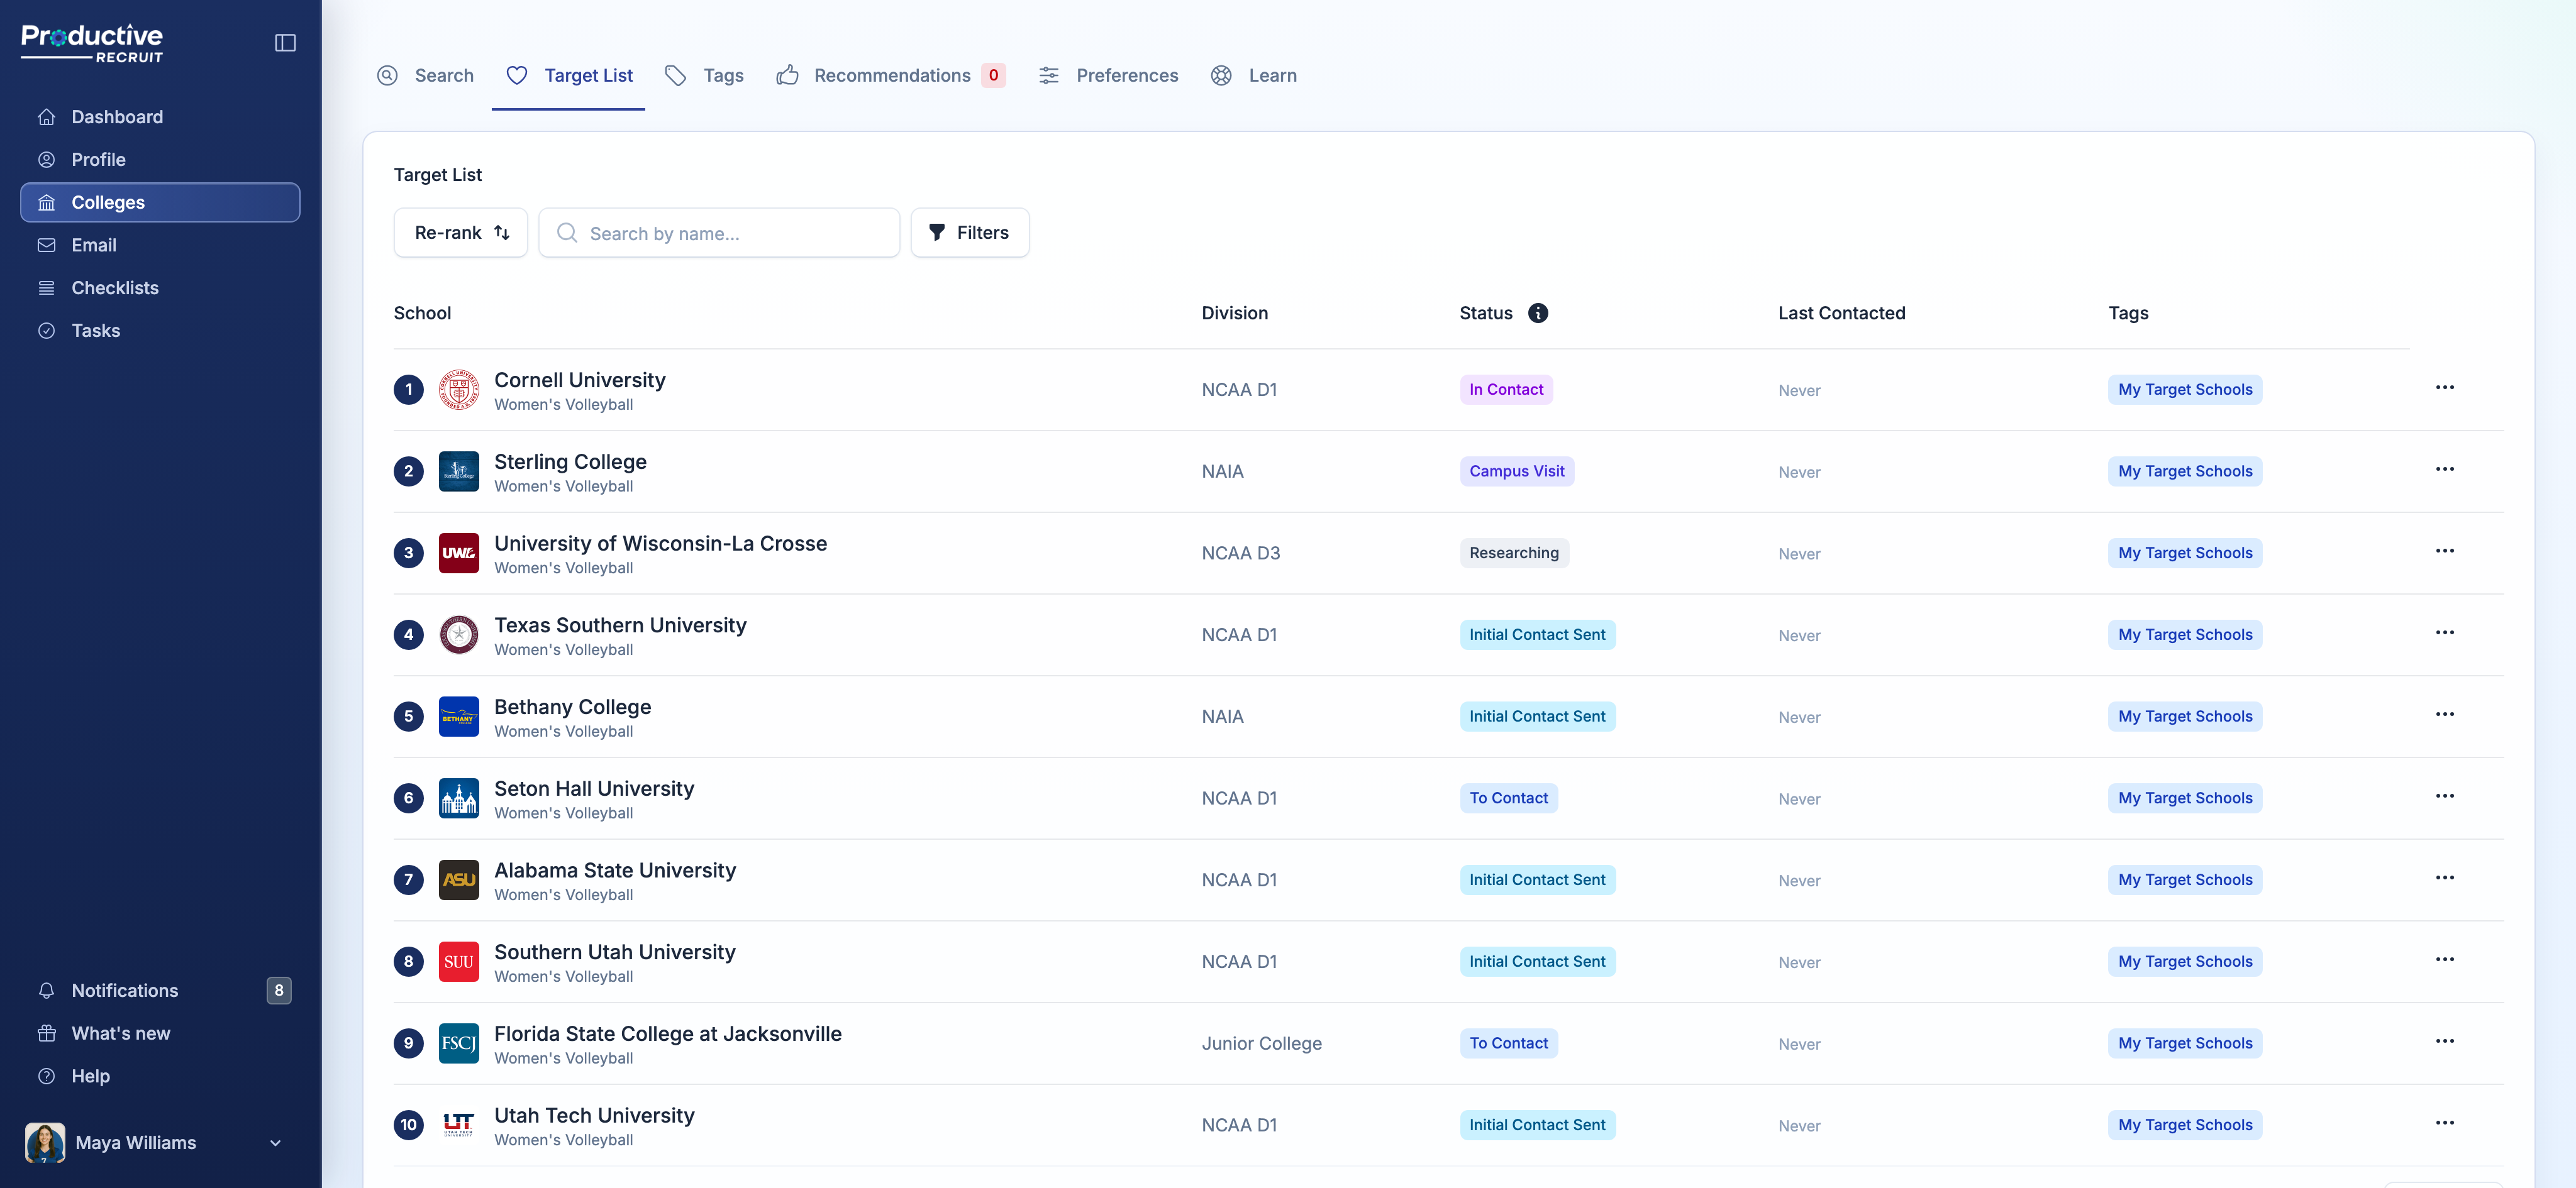
Task: Click the Recommendations count badge 0
Action: click(x=993, y=76)
